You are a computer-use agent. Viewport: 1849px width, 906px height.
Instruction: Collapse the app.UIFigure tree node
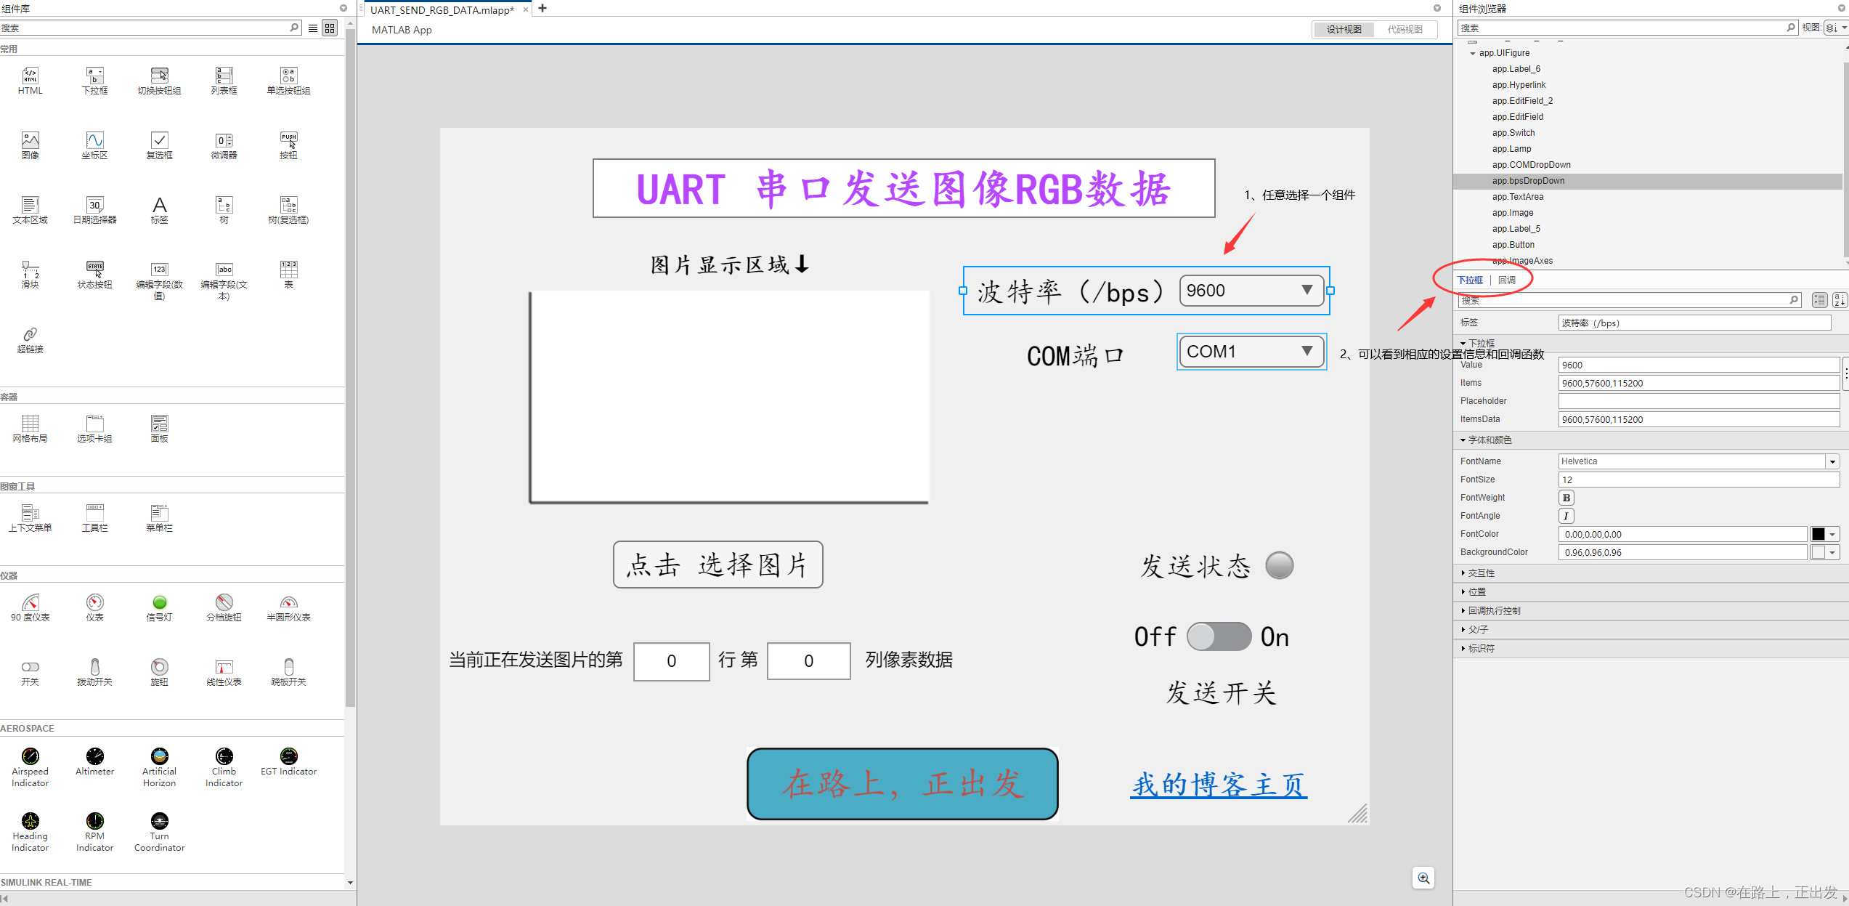[x=1473, y=54]
